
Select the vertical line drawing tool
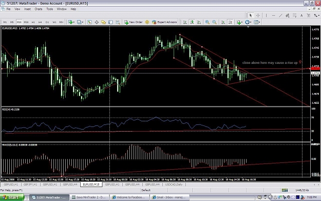coord(266,15)
